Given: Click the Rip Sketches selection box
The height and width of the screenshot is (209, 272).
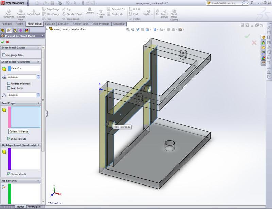Looking at the screenshot, I should click(24, 194).
